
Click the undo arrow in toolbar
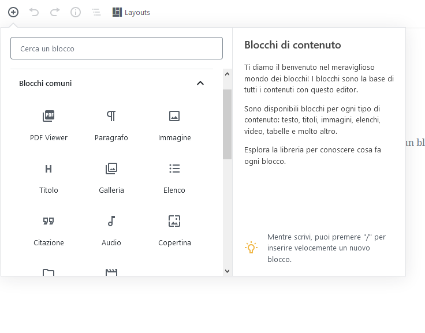tap(34, 12)
